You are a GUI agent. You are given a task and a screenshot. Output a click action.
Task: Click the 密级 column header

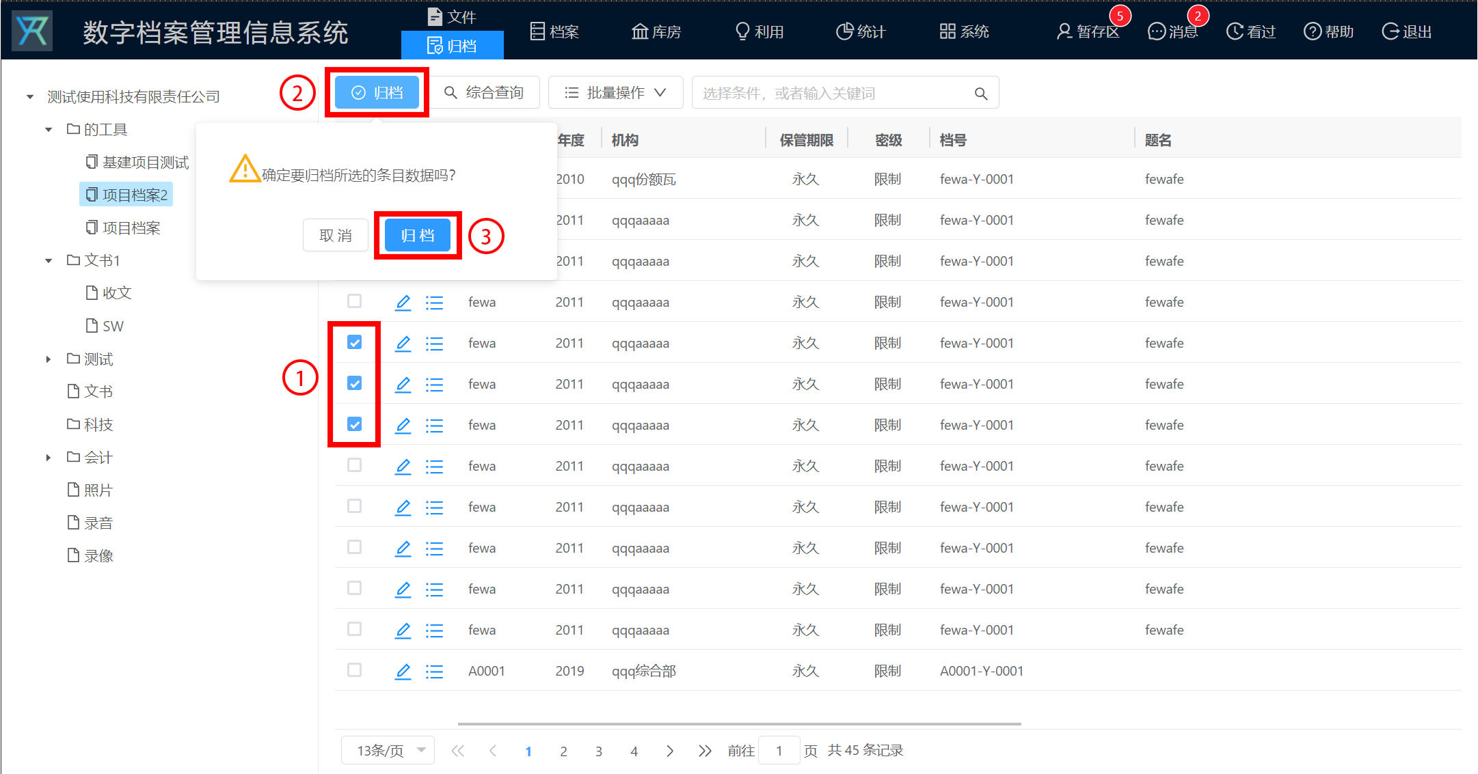(x=889, y=140)
